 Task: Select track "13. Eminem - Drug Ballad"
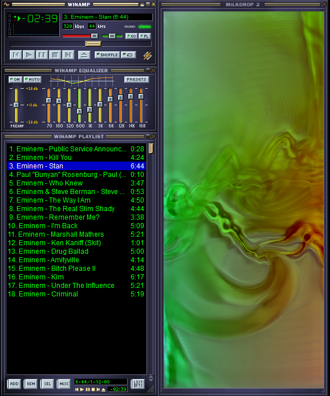tap(76, 251)
